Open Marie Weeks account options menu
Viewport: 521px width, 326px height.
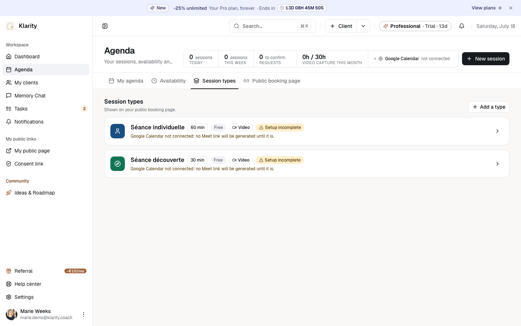pos(84,314)
